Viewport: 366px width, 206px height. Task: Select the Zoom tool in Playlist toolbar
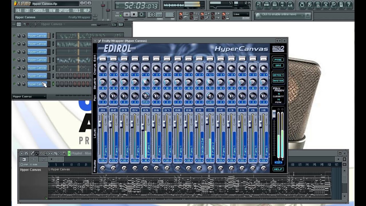tap(64, 153)
